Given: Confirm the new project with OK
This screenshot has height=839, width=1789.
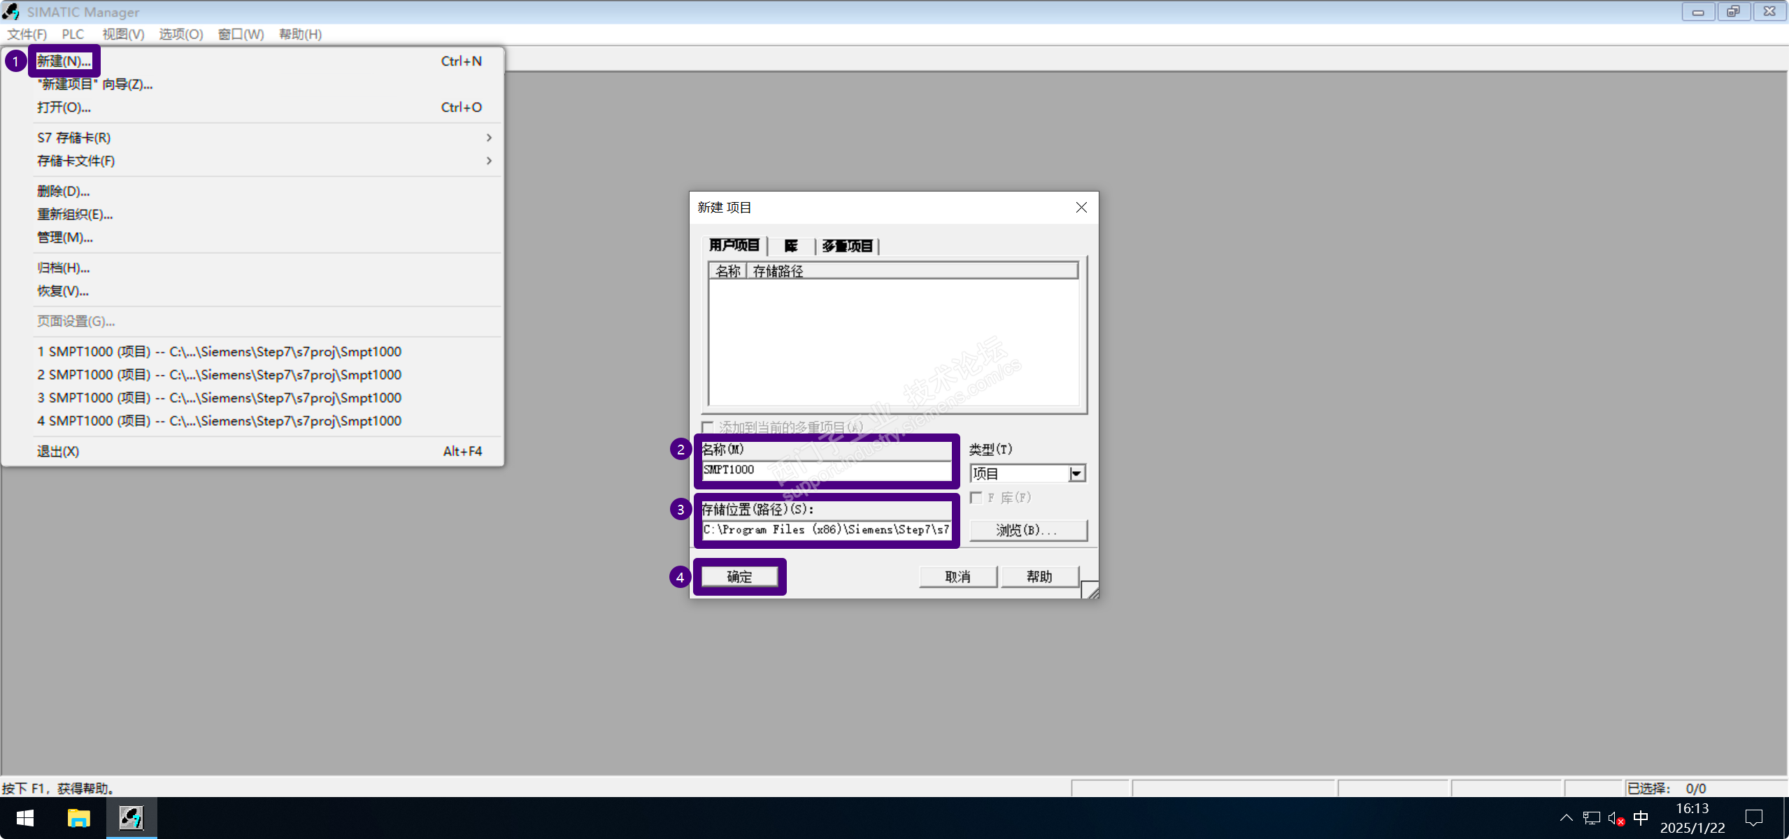Looking at the screenshot, I should [739, 577].
